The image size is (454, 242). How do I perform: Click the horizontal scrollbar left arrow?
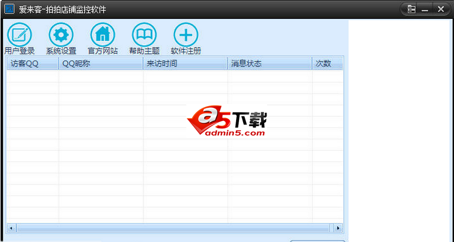coord(11,228)
